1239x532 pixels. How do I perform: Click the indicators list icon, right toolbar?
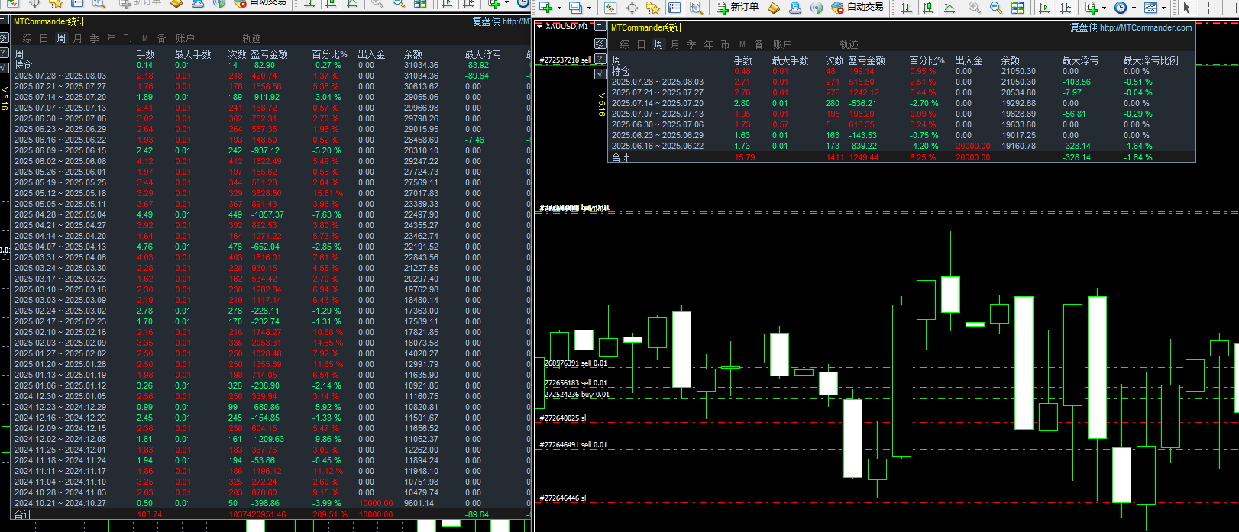tap(1091, 8)
